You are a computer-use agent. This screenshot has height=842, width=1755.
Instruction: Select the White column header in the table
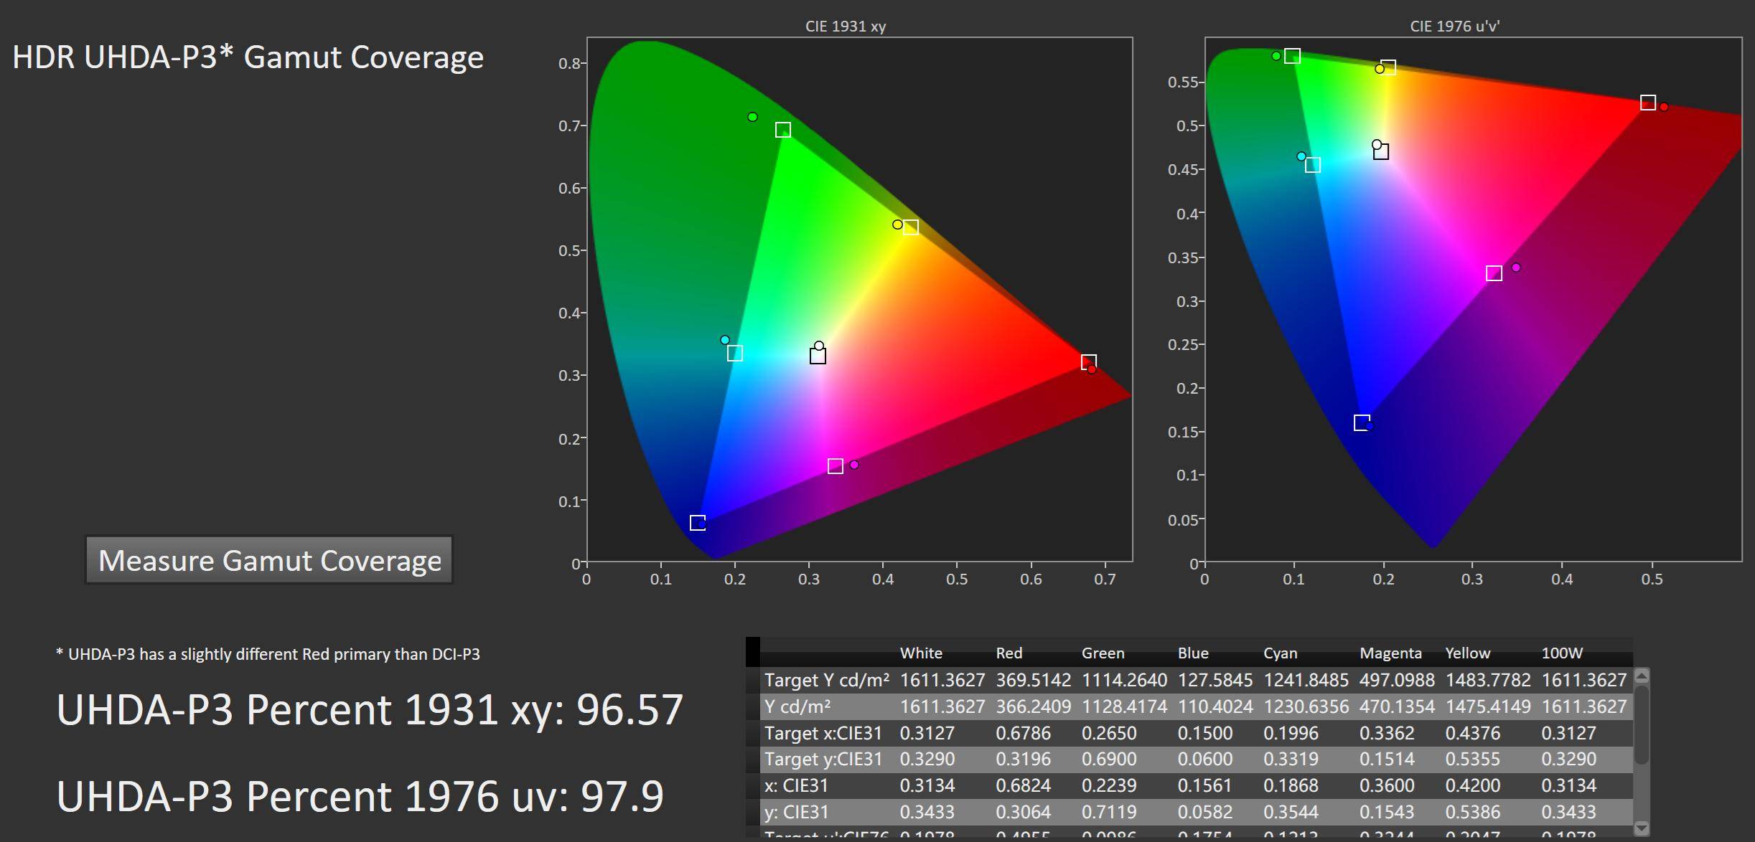pyautogui.click(x=921, y=653)
